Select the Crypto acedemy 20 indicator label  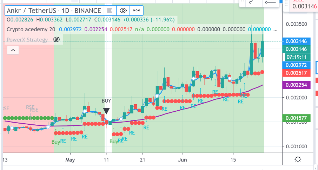coord(31,30)
